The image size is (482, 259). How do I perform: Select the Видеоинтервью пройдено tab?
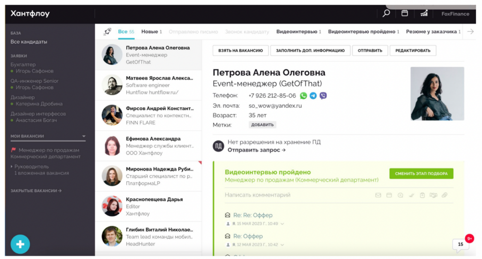coord(361,31)
